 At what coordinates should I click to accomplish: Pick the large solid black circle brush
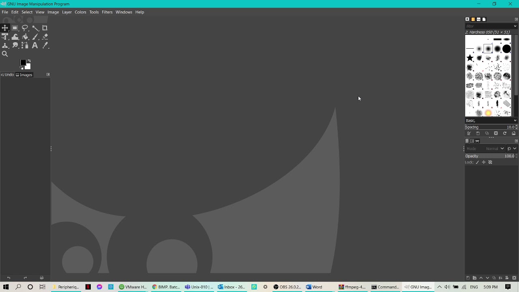pos(507,49)
